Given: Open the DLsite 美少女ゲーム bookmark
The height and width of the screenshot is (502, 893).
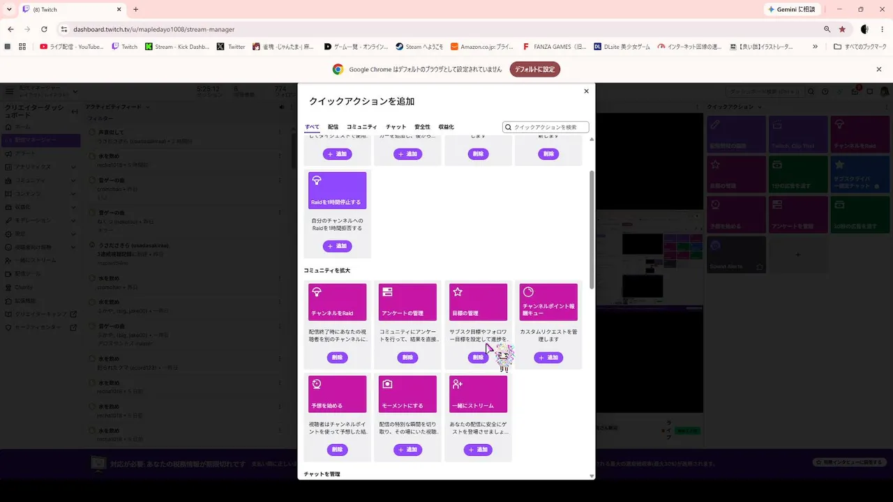Looking at the screenshot, I should [622, 47].
